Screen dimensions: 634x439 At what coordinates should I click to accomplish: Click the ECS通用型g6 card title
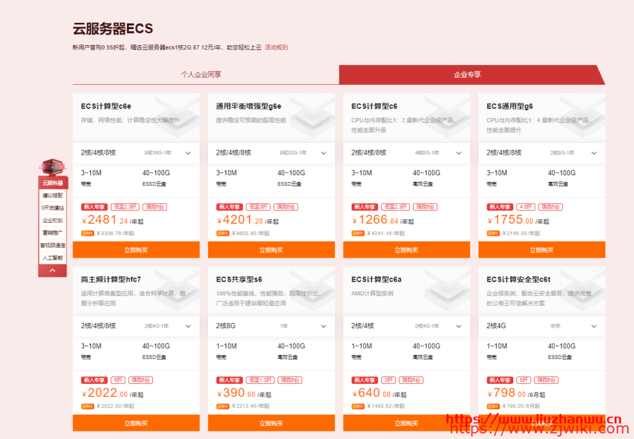tap(510, 106)
